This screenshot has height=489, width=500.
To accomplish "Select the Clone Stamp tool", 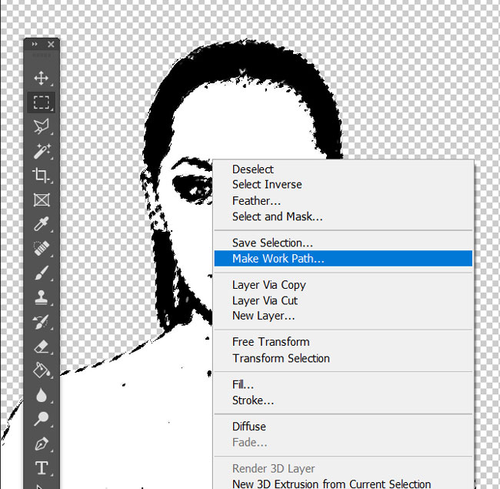I will click(x=41, y=297).
